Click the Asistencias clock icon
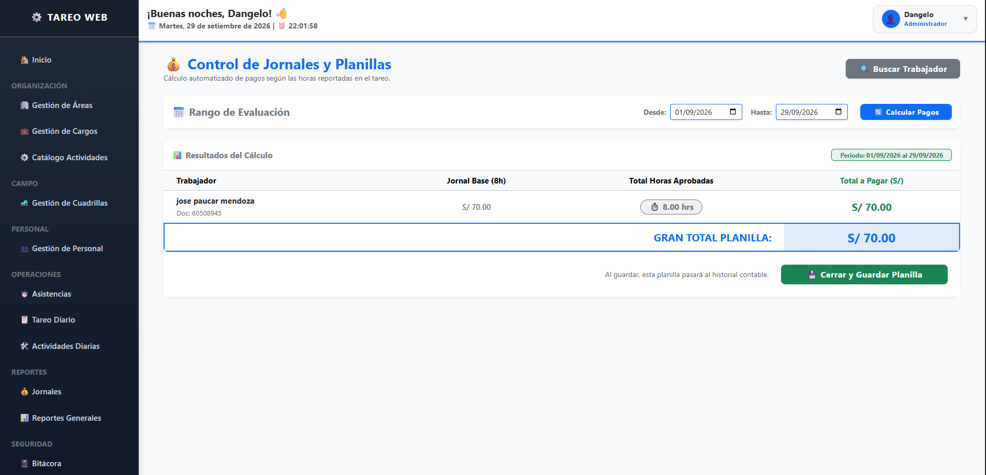 [x=24, y=294]
